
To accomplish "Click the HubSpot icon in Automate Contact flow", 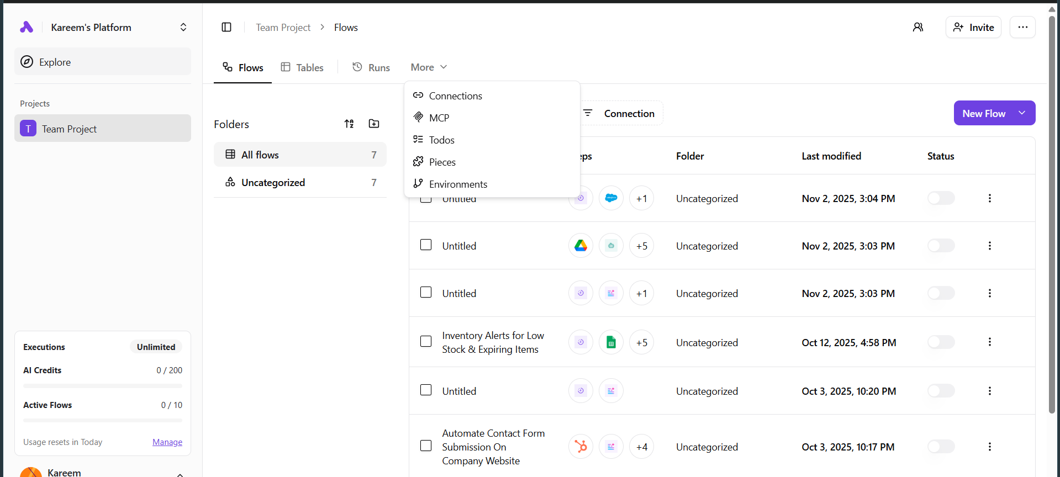I will click(581, 447).
